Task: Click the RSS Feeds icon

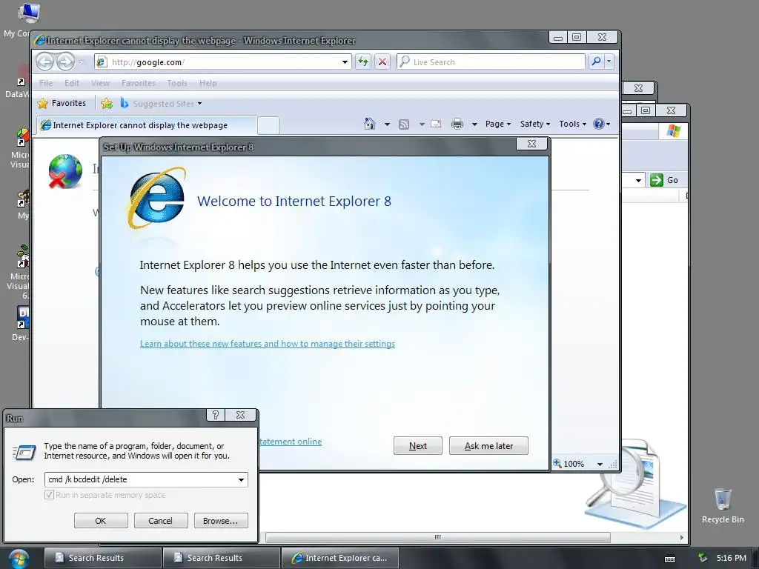Action: 404,124
